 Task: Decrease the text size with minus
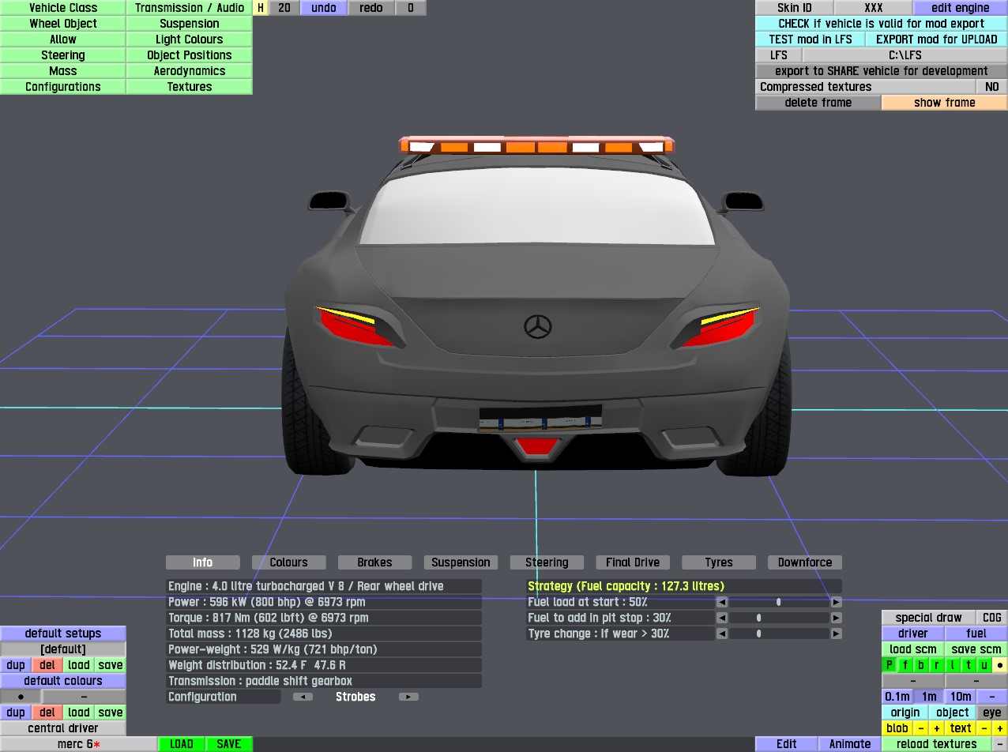pyautogui.click(x=984, y=728)
